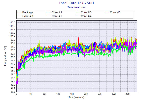Click the Core #0 legend entry

[x=25, y=16]
